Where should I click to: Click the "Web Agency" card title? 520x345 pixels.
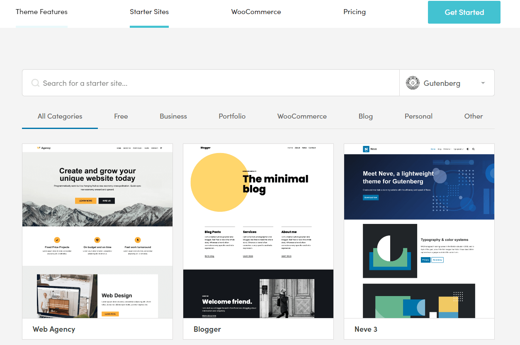(54, 329)
